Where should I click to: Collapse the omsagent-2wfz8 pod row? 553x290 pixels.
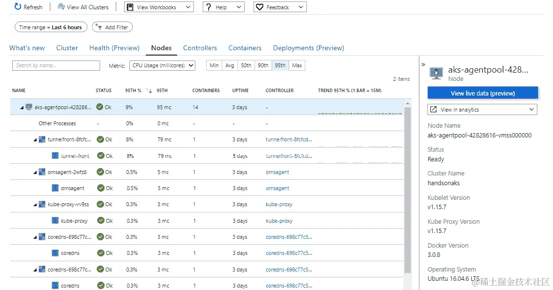[35, 173]
